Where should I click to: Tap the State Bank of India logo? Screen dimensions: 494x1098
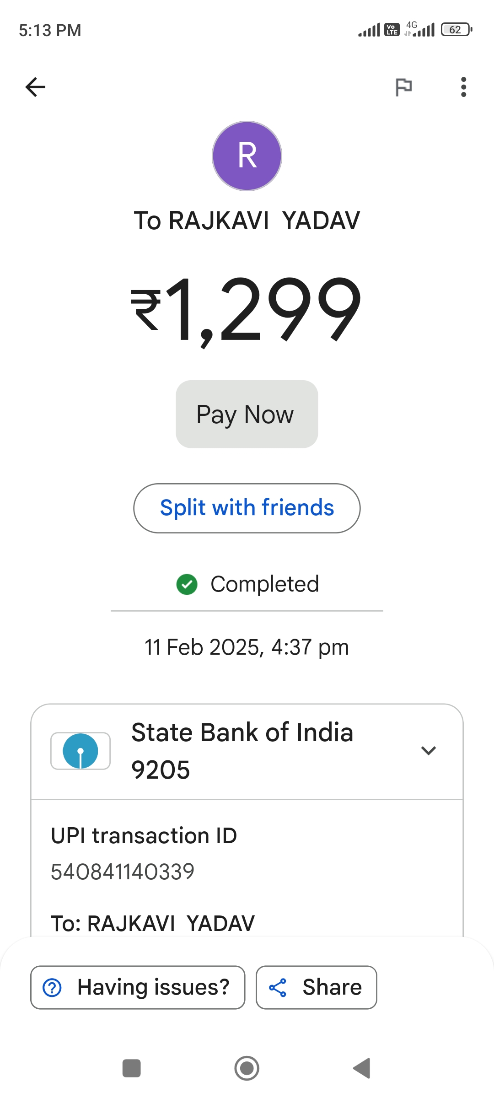(81, 751)
